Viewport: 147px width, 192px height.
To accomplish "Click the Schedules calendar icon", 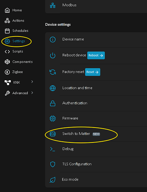I will click(x=7, y=31).
